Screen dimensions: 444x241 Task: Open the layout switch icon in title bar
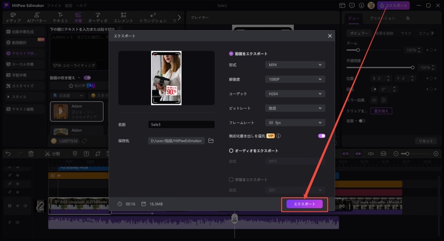pyautogui.click(x=342, y=6)
